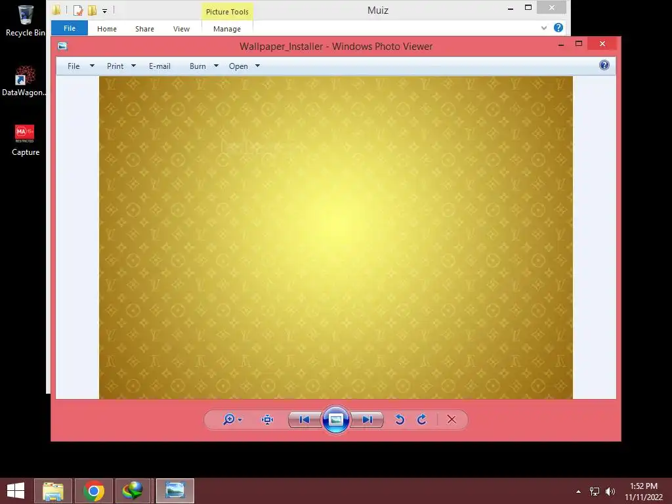Maximize the Photo Viewer window

[x=579, y=44]
